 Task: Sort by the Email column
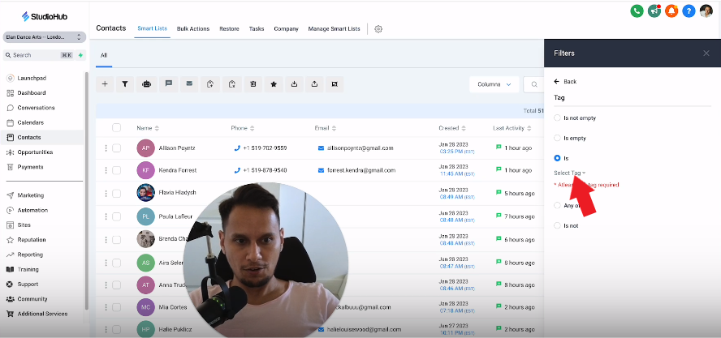pos(325,128)
